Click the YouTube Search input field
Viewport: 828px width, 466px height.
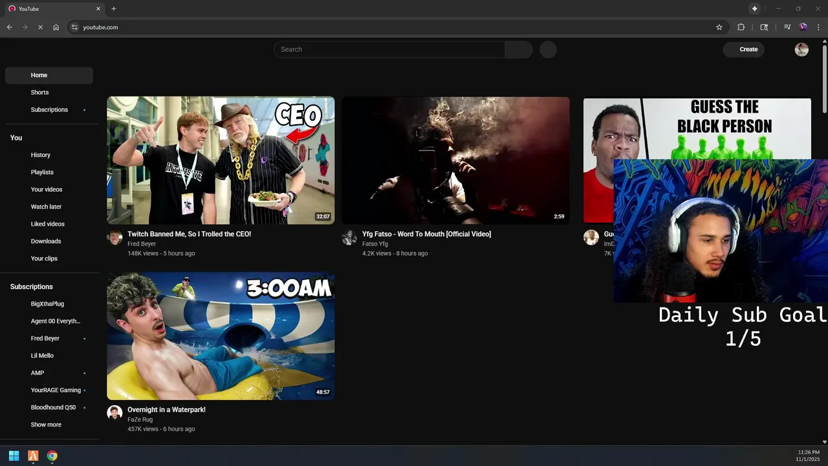click(389, 50)
